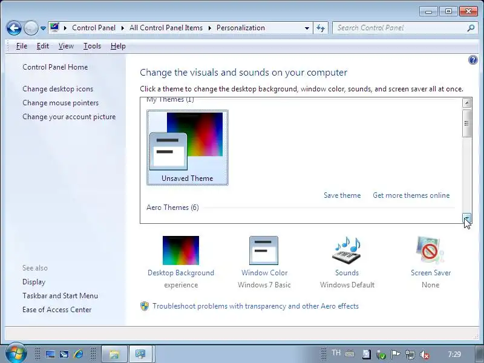
Task: Click the muted volume speaker icon
Action: 425,355
